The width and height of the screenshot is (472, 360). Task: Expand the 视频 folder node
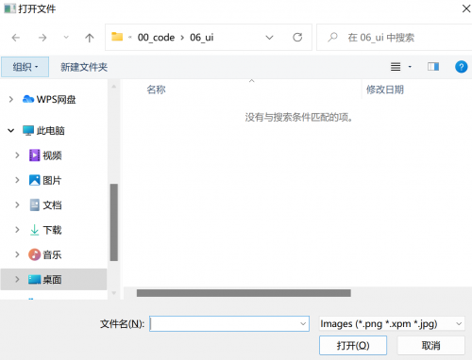pyautogui.click(x=17, y=155)
